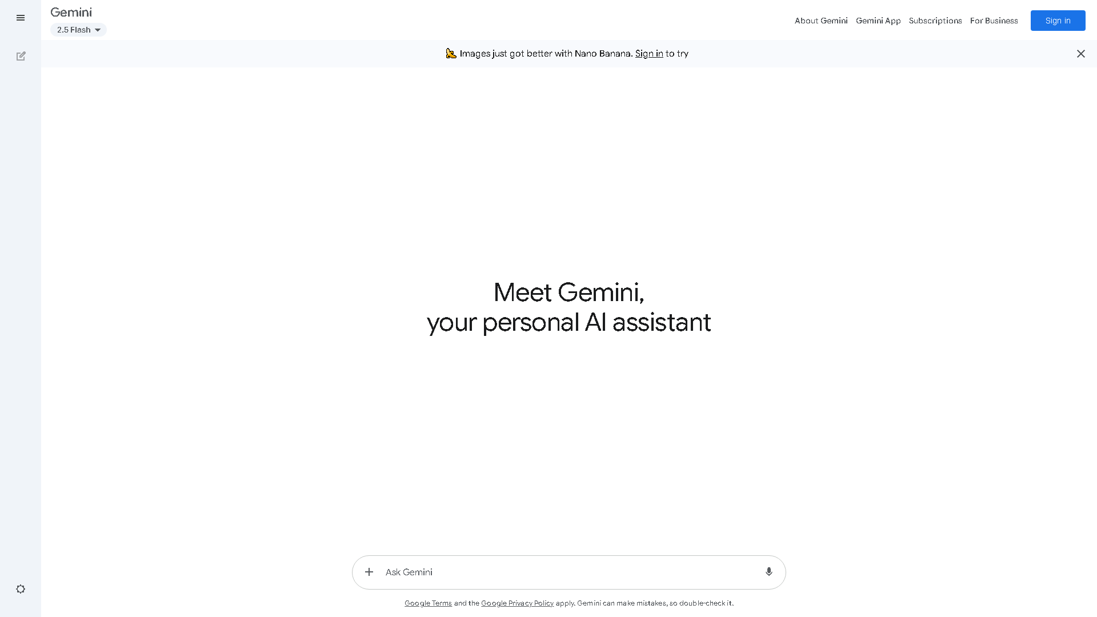Expand the model version dropdown arrow
This screenshot has height=617, width=1097.
point(98,30)
